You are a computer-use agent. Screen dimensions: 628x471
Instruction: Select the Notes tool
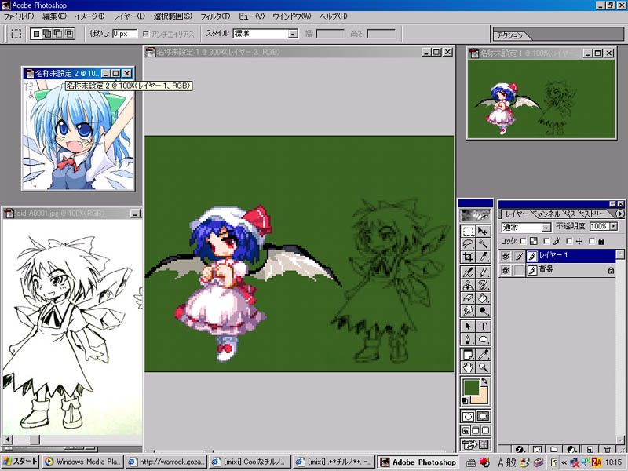tap(468, 355)
